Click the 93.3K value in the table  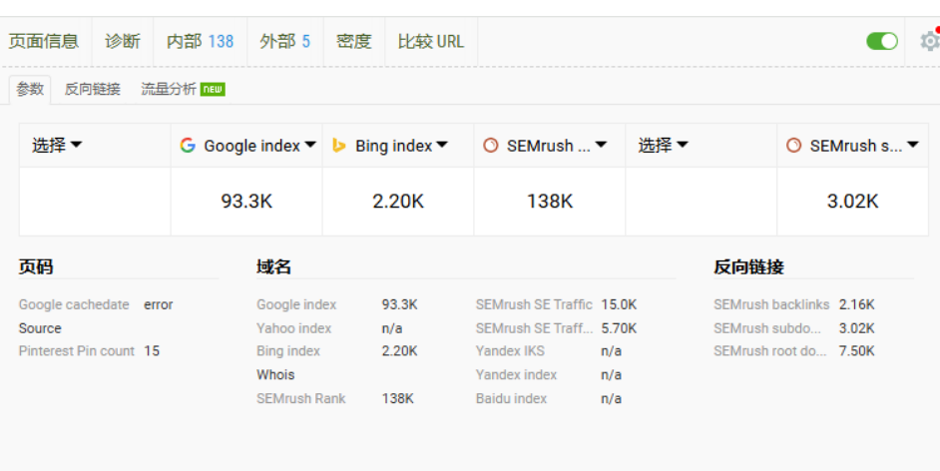[x=246, y=202]
